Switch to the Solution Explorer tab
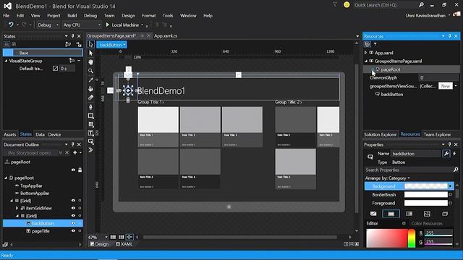The height and width of the screenshot is (260, 463). (381, 134)
